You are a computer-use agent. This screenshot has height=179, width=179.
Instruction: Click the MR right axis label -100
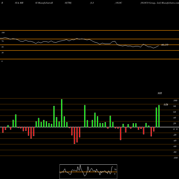[x=175, y=158]
